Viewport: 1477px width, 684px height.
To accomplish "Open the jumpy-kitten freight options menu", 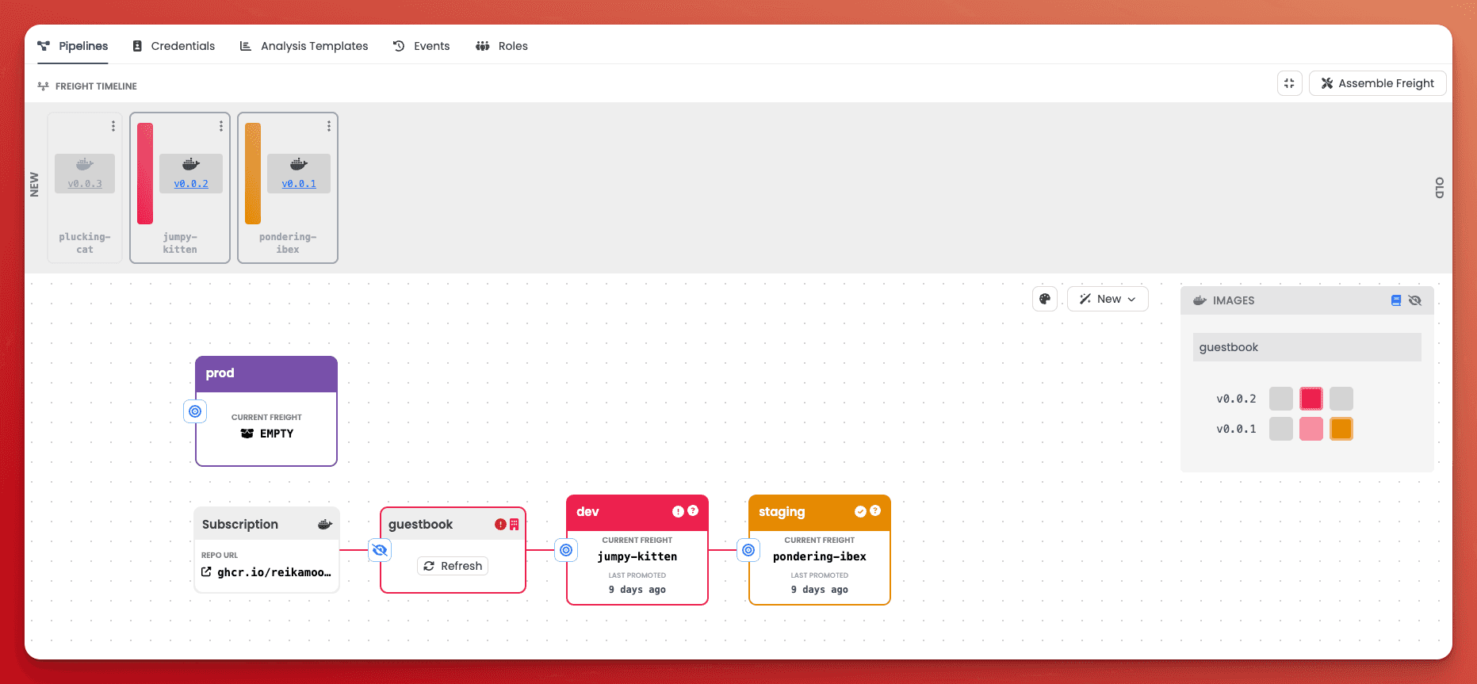I will [x=221, y=126].
